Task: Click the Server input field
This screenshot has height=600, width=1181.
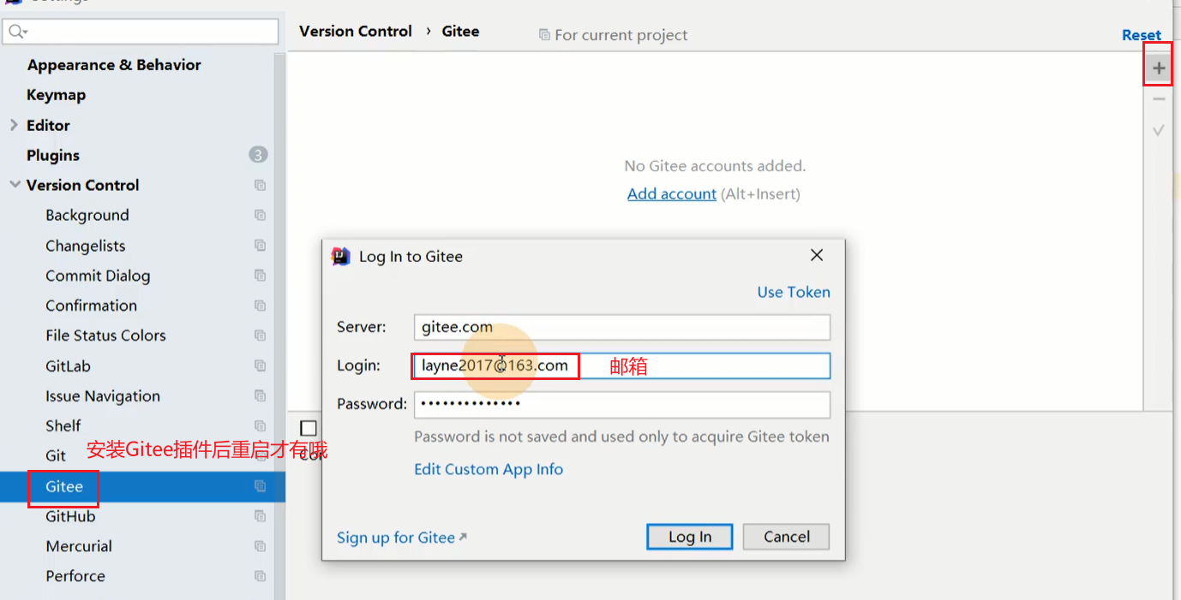Action: pos(622,327)
